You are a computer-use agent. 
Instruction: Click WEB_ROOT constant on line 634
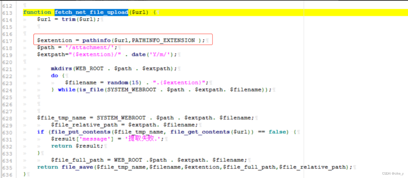[x=128, y=160]
